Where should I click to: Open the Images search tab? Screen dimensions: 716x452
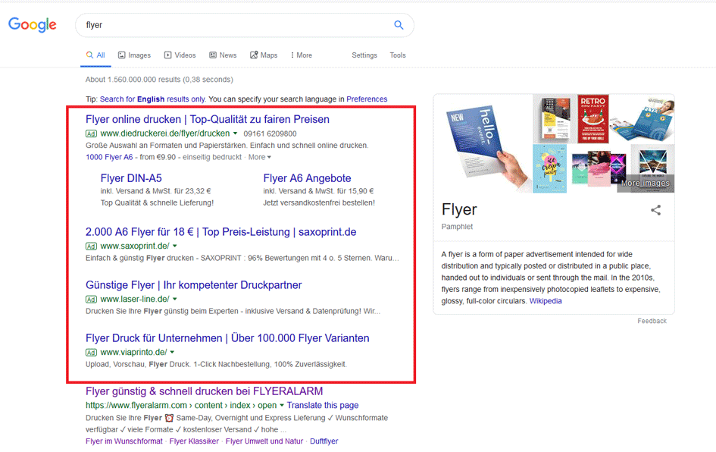click(x=134, y=55)
